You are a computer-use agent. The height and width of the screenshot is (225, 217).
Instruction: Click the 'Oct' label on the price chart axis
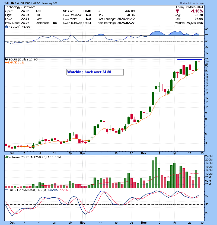(x=12, y=153)
